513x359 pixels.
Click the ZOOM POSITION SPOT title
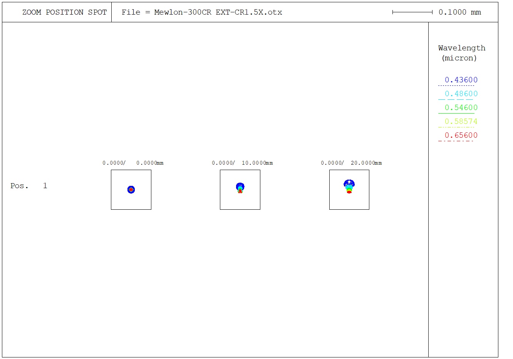[64, 12]
